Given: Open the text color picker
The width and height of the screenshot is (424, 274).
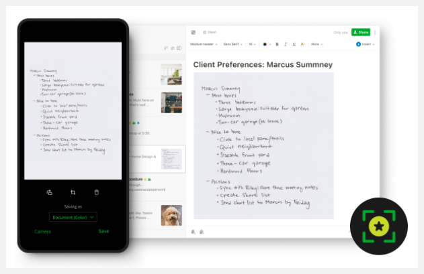Looking at the screenshot, I should (x=267, y=44).
